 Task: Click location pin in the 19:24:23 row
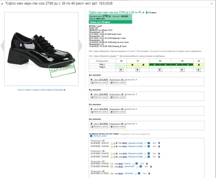[x=117, y=154]
